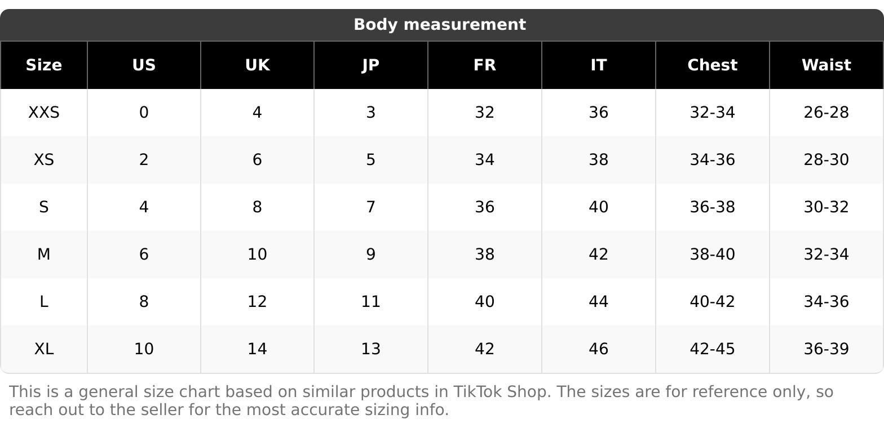Click the XS size row label
The image size is (884, 428).
tap(44, 160)
